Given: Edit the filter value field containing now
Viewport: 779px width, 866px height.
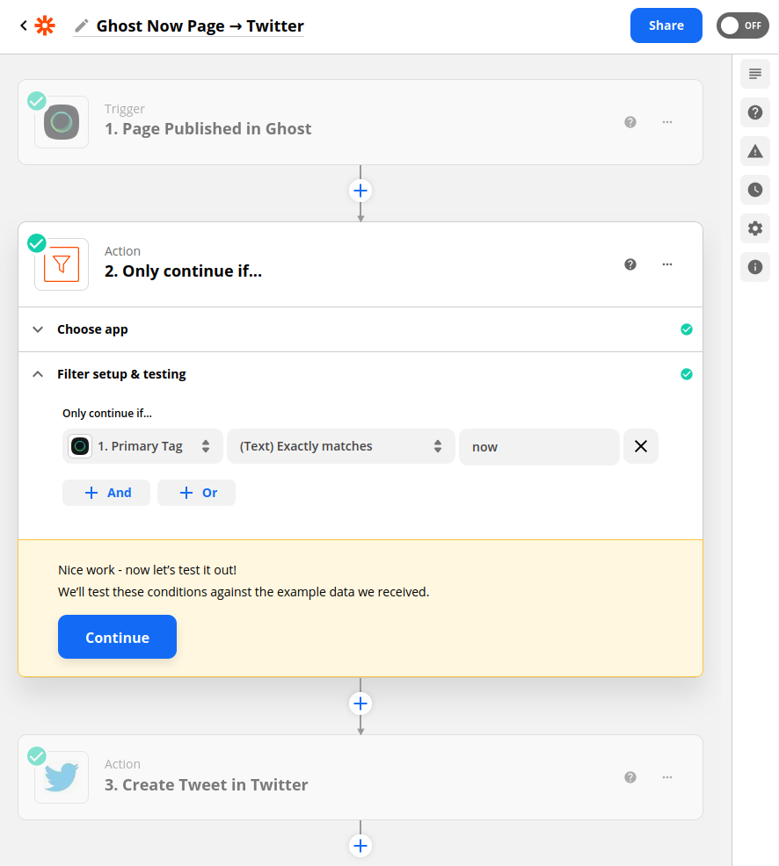Looking at the screenshot, I should point(539,447).
